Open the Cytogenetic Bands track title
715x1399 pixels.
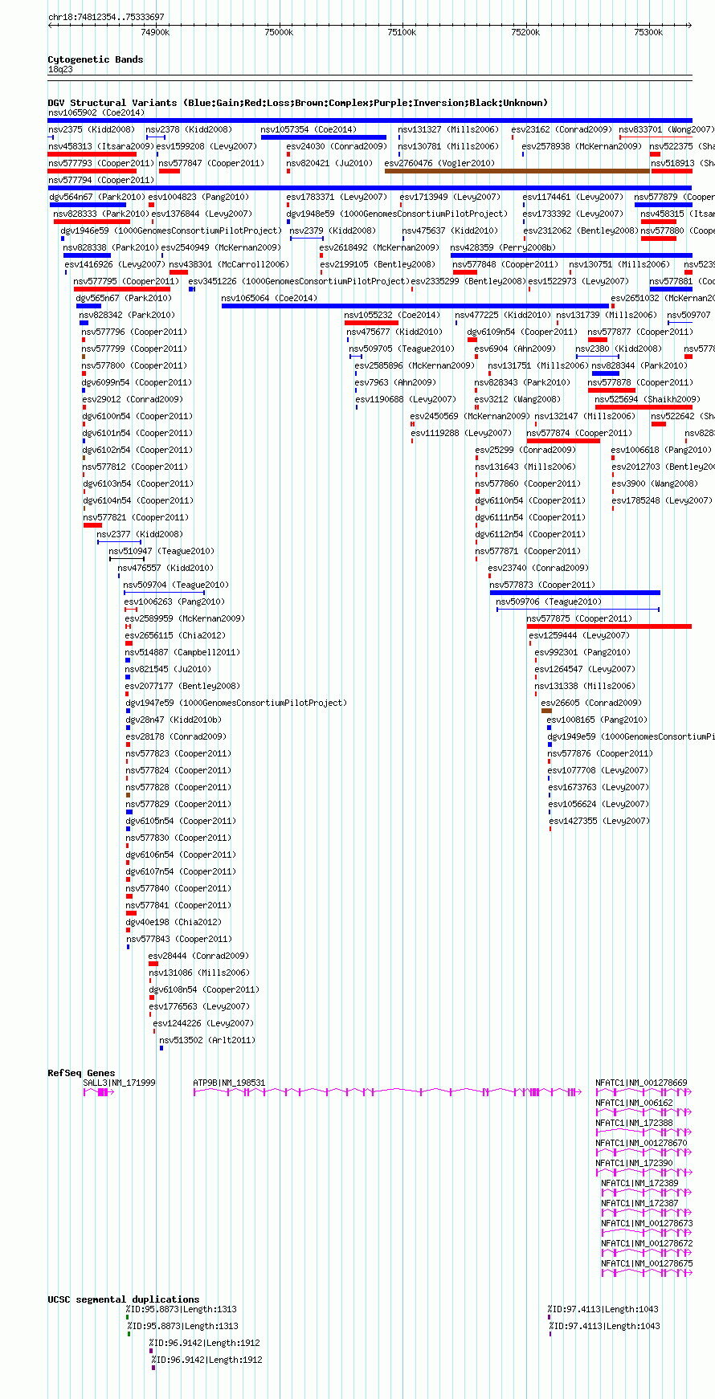click(96, 59)
